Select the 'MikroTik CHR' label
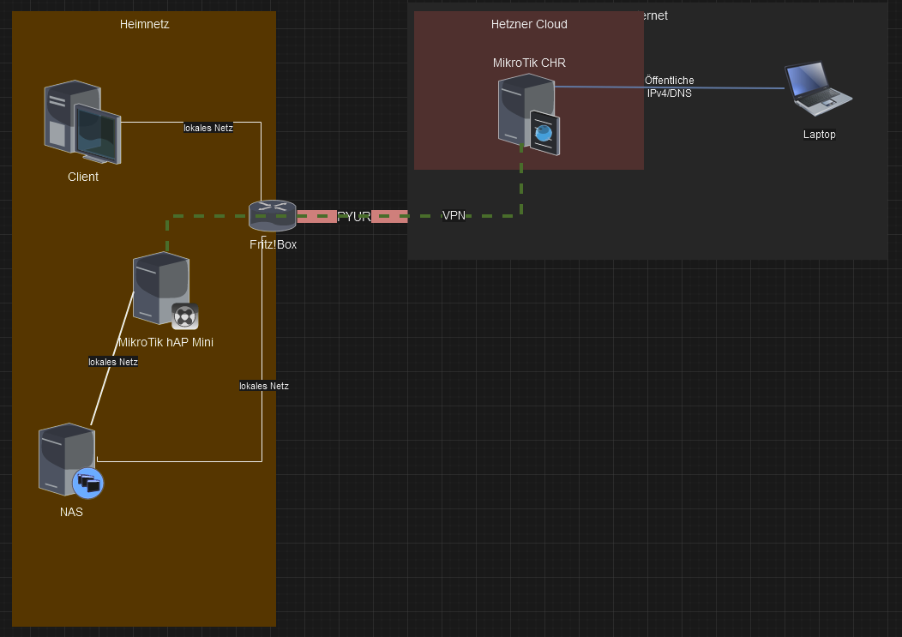The height and width of the screenshot is (637, 902). [529, 63]
